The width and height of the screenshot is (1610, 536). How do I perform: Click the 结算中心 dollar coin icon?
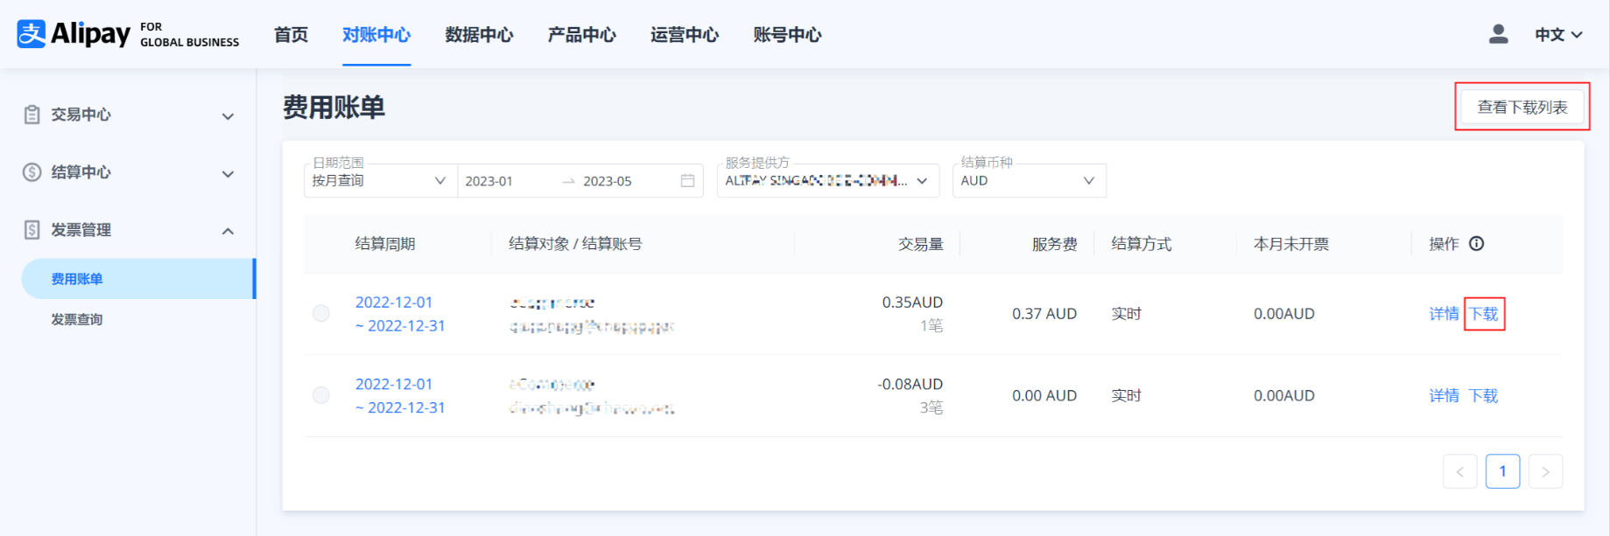point(32,172)
